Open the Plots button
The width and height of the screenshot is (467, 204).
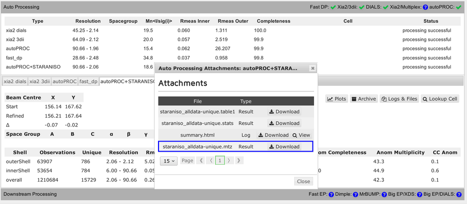(x=337, y=99)
